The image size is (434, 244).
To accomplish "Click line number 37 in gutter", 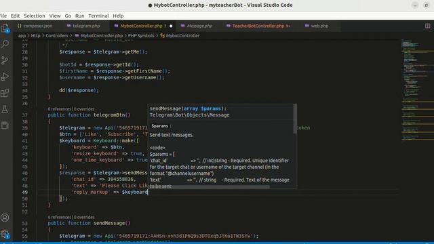I will (x=24, y=115).
